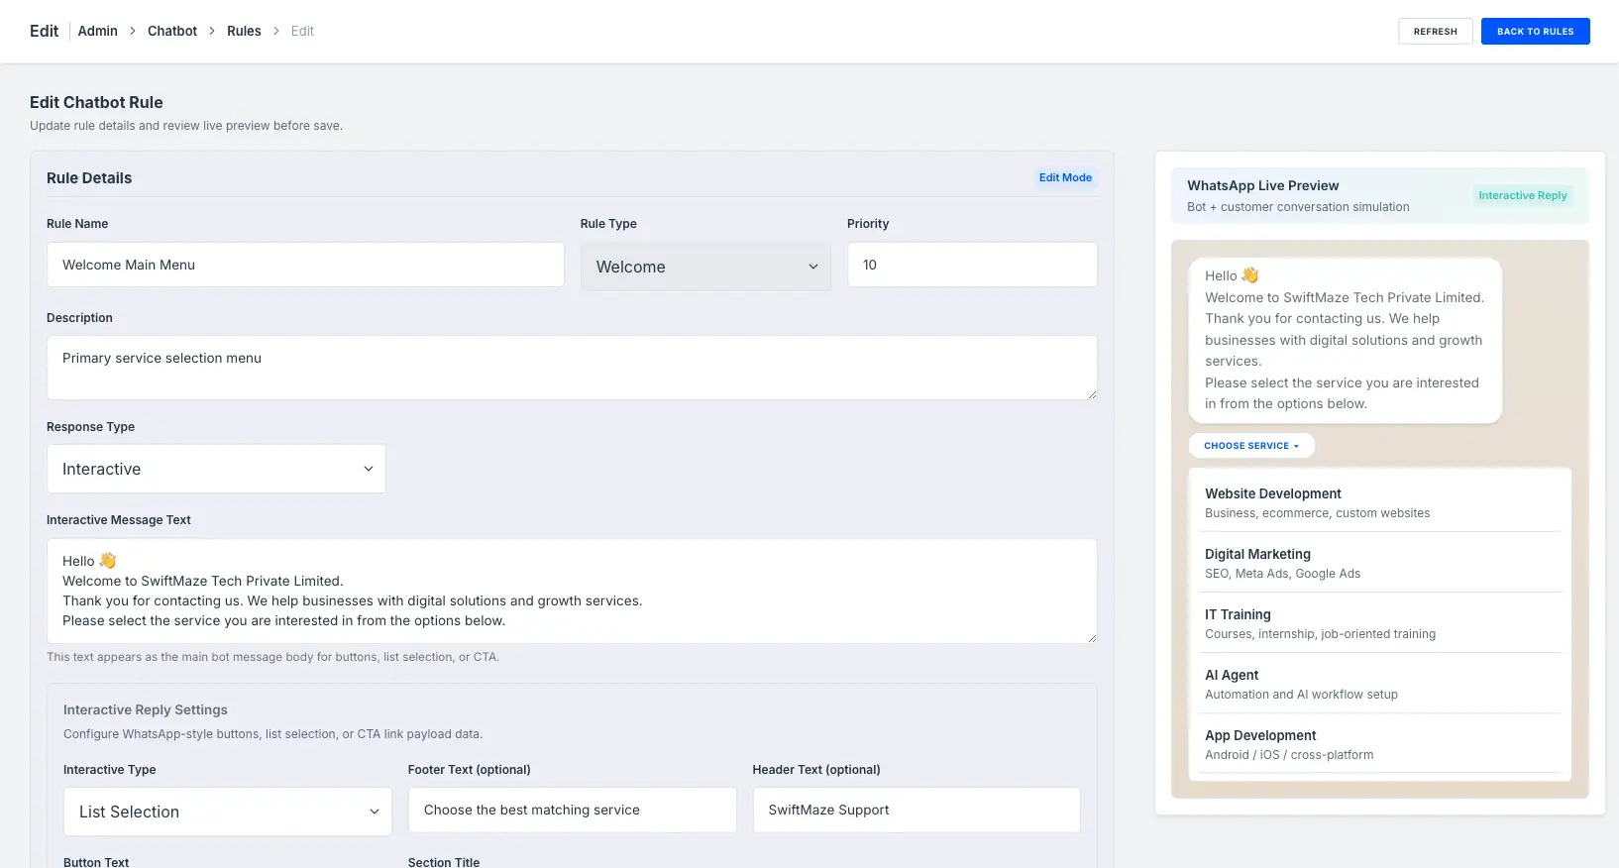Open the Response Type Interactive dropdown
The height and width of the screenshot is (868, 1619).
click(x=216, y=469)
